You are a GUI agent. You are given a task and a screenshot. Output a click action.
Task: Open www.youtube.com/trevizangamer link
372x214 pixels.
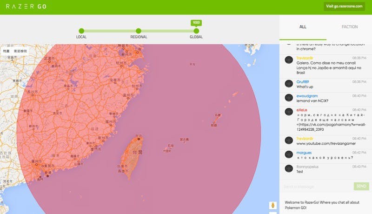(326, 144)
